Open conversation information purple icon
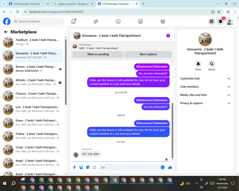The image size is (239, 191). click(x=168, y=36)
